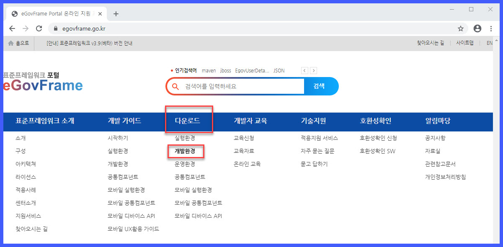Close the eGovFrame Portal tab
Image resolution: width=503 pixels, height=247 pixels.
coord(101,13)
